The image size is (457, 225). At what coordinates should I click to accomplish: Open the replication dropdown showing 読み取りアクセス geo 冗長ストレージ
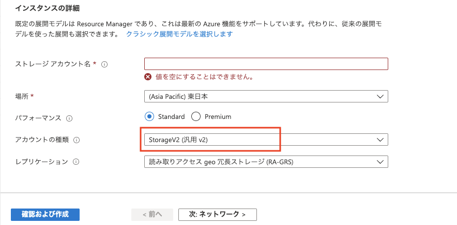[x=266, y=162]
